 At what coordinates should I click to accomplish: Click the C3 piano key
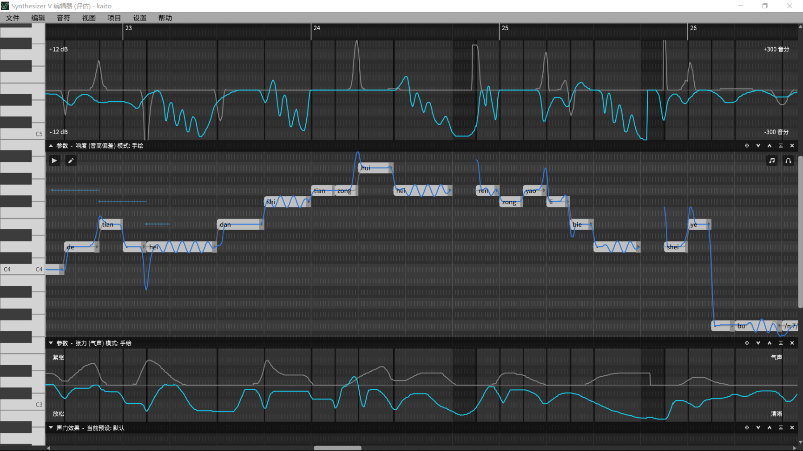pos(22,405)
